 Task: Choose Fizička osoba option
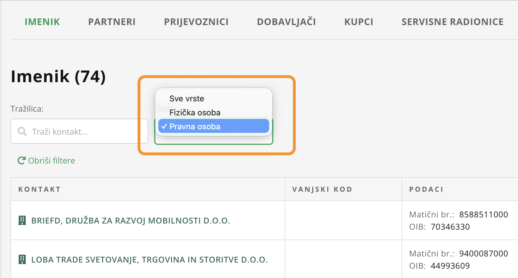click(x=195, y=113)
